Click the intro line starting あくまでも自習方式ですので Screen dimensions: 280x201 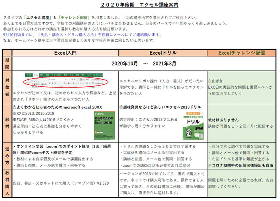pos(115,24)
